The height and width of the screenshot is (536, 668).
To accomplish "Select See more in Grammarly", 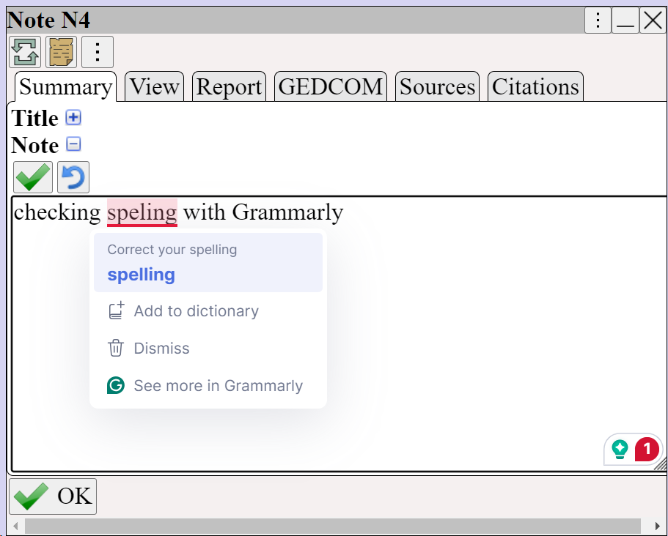I will (x=208, y=386).
